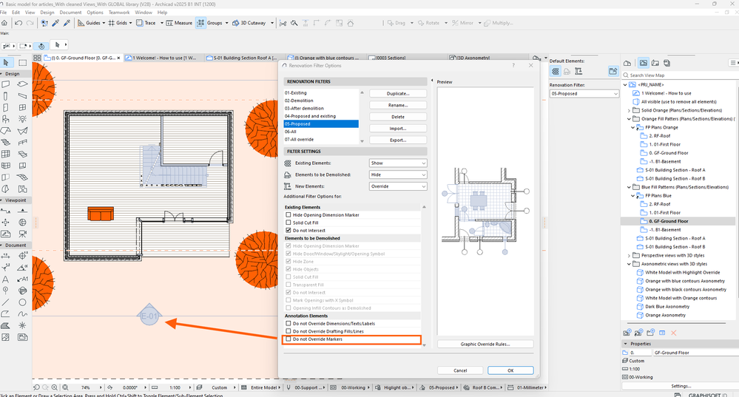Open the New Elements dropdown set to Override
The width and height of the screenshot is (739, 397).
click(x=398, y=186)
